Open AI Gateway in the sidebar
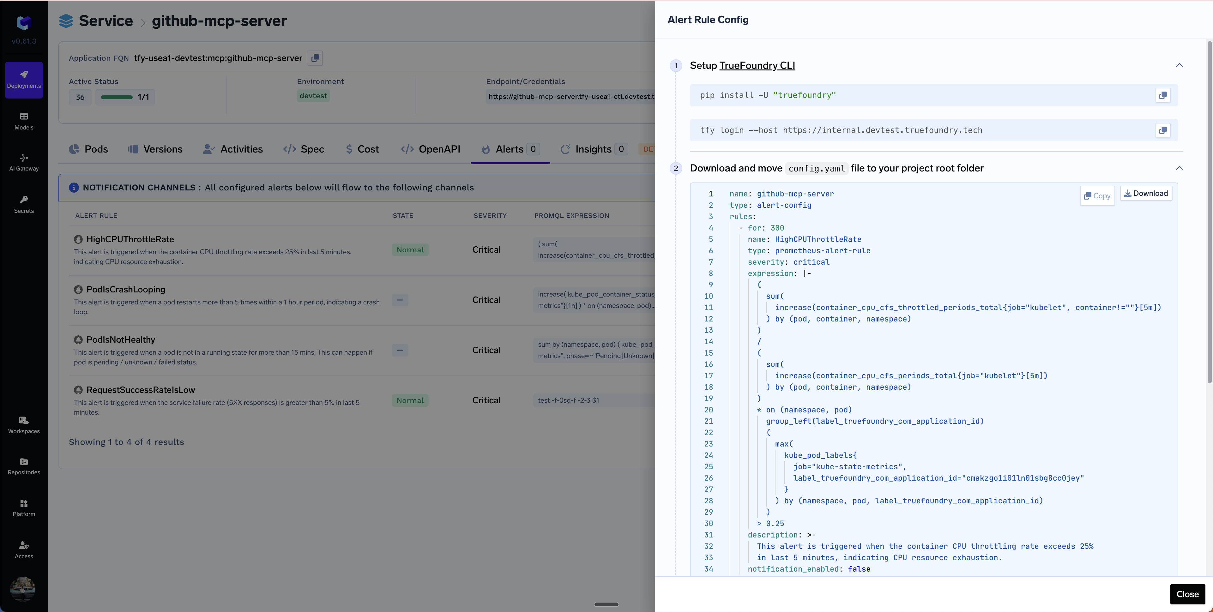 (24, 162)
